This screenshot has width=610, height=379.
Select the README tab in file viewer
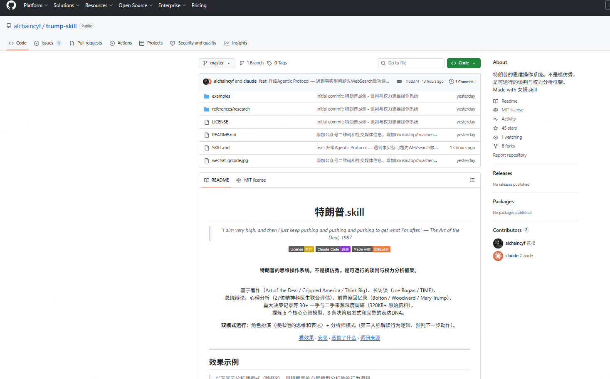[x=217, y=180]
